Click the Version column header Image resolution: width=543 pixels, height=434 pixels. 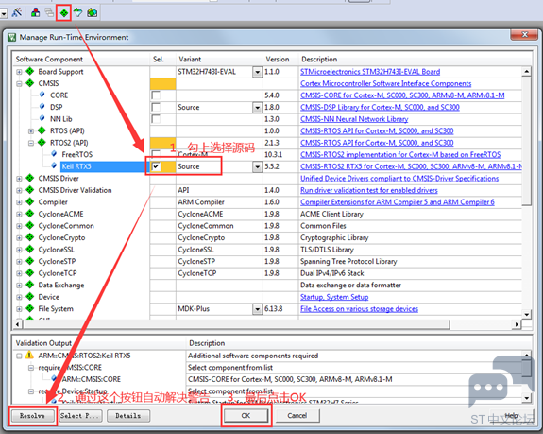(280, 59)
